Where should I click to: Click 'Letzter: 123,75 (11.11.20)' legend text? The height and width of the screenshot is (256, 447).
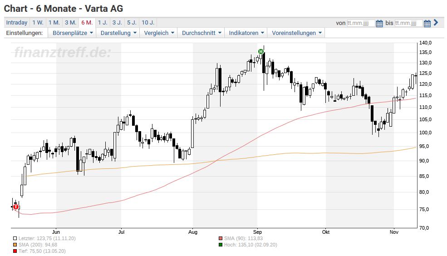47,238
